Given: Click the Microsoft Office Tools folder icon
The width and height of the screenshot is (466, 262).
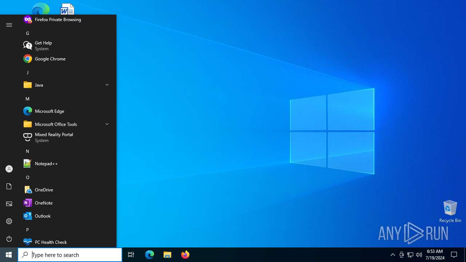Looking at the screenshot, I should click(28, 124).
